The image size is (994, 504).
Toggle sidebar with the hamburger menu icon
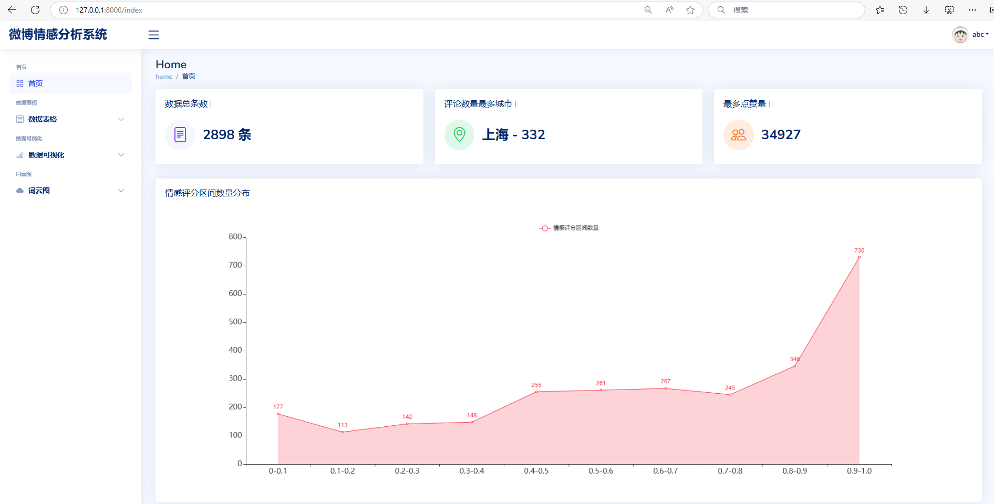click(x=153, y=35)
